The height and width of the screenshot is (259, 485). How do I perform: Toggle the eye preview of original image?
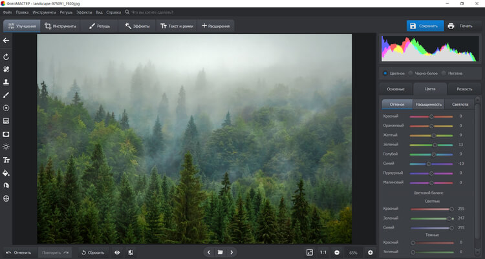click(117, 252)
